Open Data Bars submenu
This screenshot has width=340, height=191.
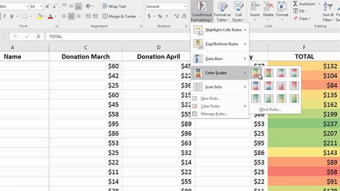pyautogui.click(x=220, y=58)
